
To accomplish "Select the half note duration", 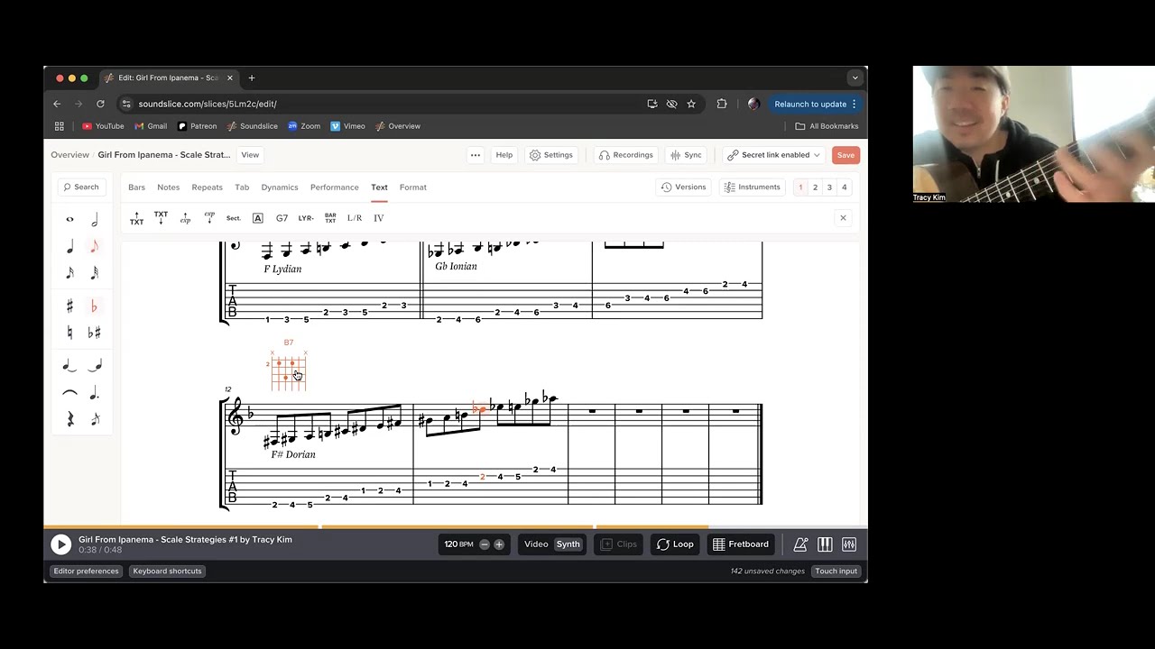I will point(95,220).
